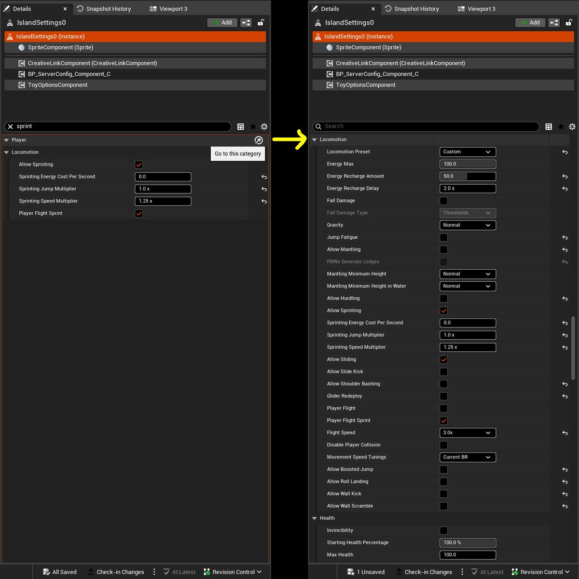Image resolution: width=579 pixels, height=579 pixels.
Task: Reset Sprinting Speed Multiplier in the left panel
Action: pos(264,201)
